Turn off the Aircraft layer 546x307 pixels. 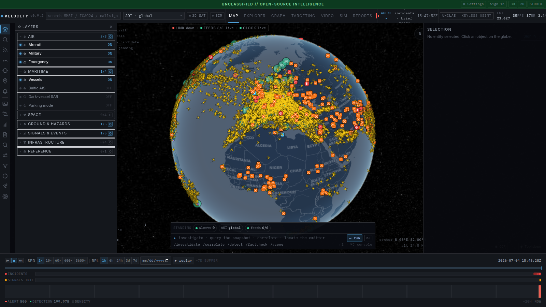pos(66,45)
